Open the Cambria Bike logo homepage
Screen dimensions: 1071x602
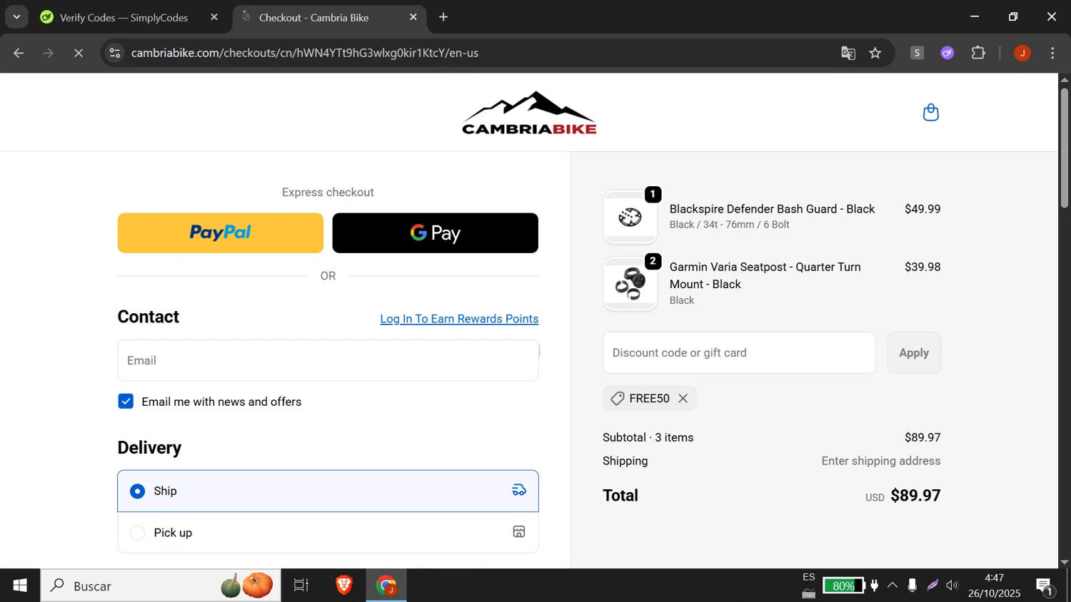[529, 113]
